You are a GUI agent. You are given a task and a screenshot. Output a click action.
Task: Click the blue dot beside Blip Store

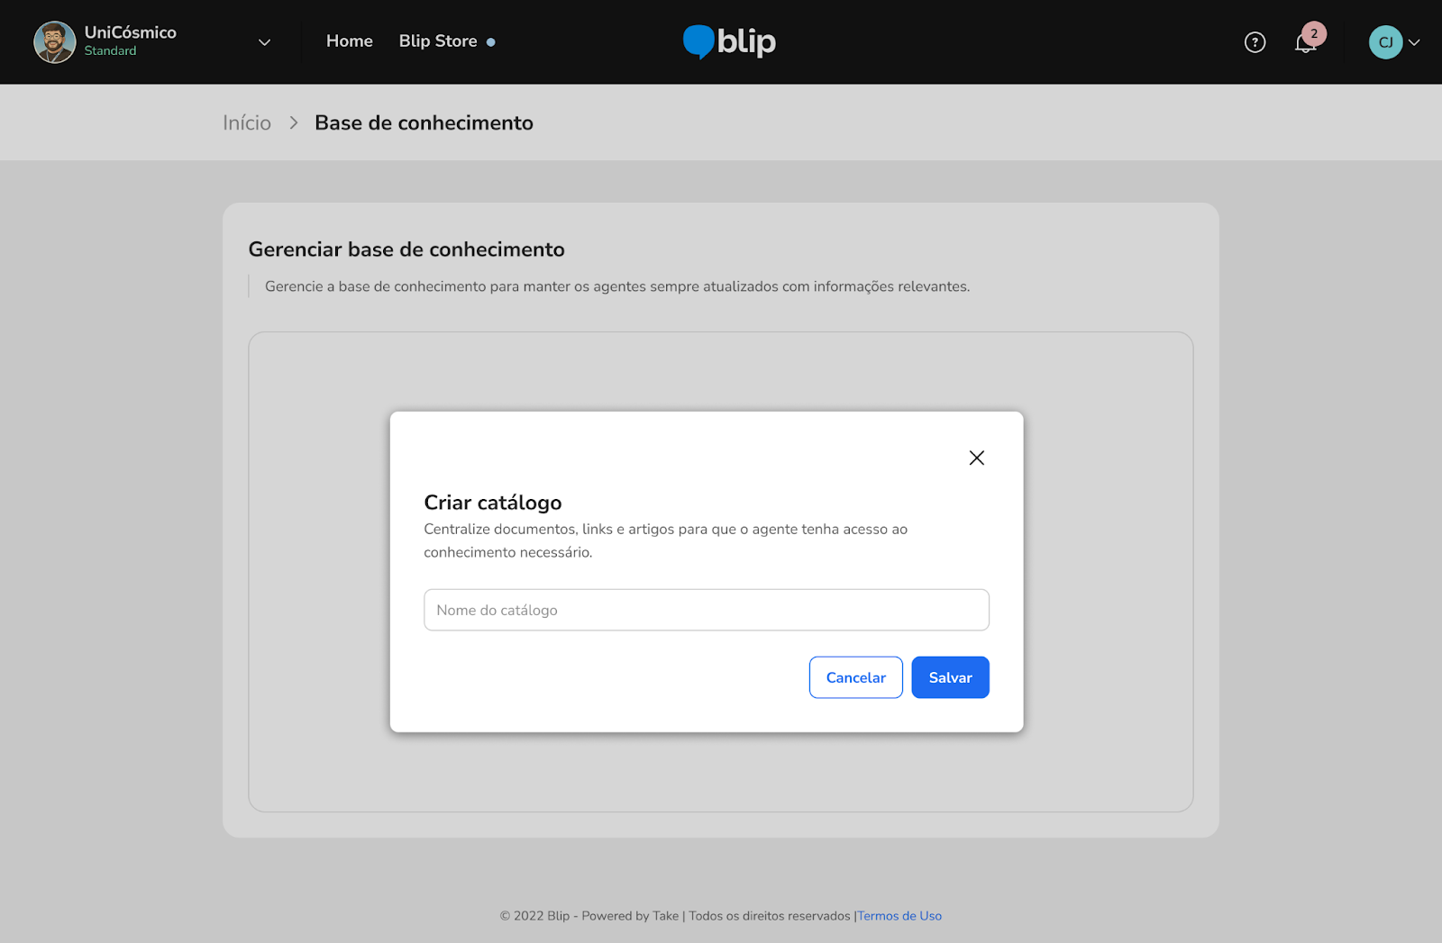click(491, 42)
